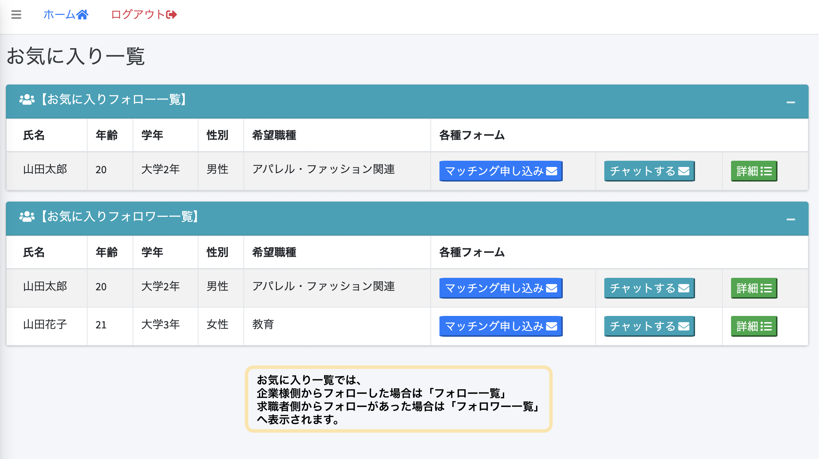Image resolution: width=819 pixels, height=459 pixels.
Task: Open the hamburger navigation menu
Action: [16, 15]
